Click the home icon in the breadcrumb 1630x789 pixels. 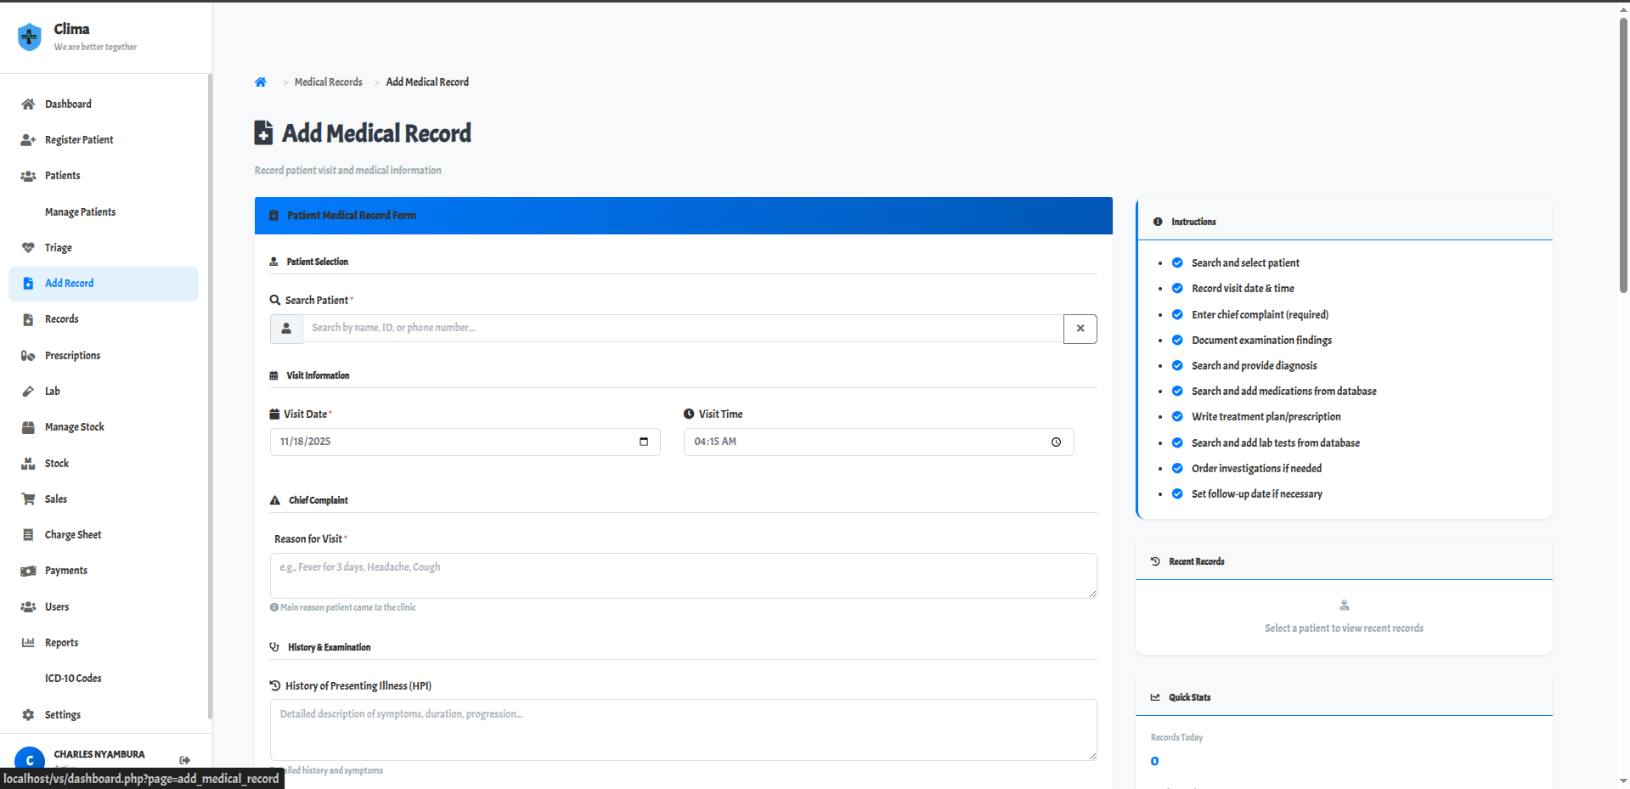(x=261, y=82)
